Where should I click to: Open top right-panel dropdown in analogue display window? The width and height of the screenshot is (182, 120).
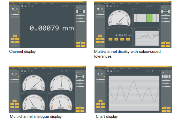tap(80, 81)
